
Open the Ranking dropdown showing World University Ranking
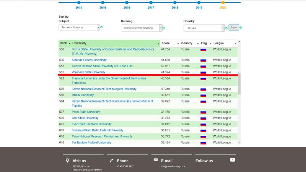coord(142,28)
